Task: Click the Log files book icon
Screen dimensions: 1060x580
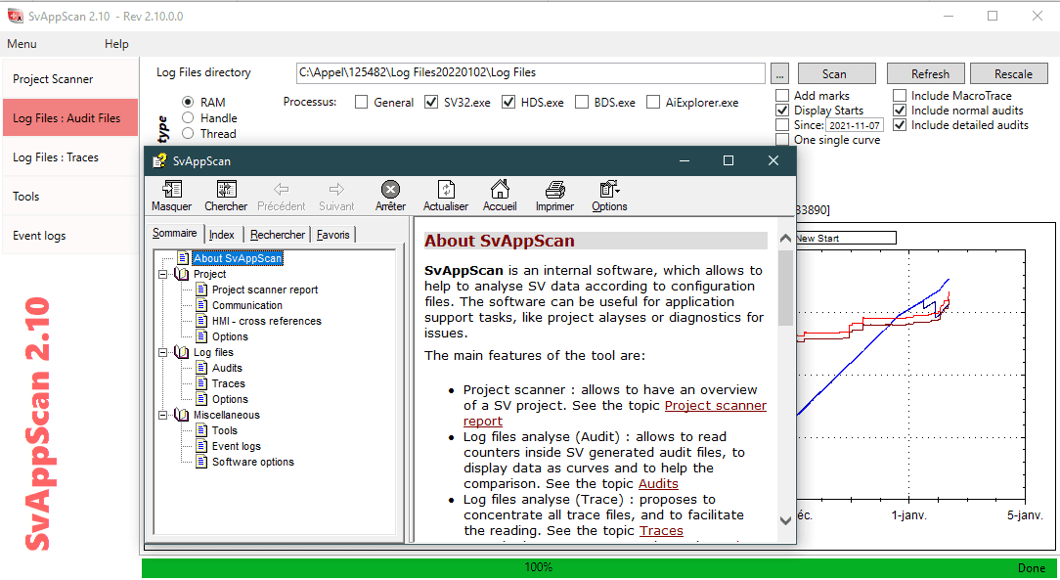Action: click(181, 352)
